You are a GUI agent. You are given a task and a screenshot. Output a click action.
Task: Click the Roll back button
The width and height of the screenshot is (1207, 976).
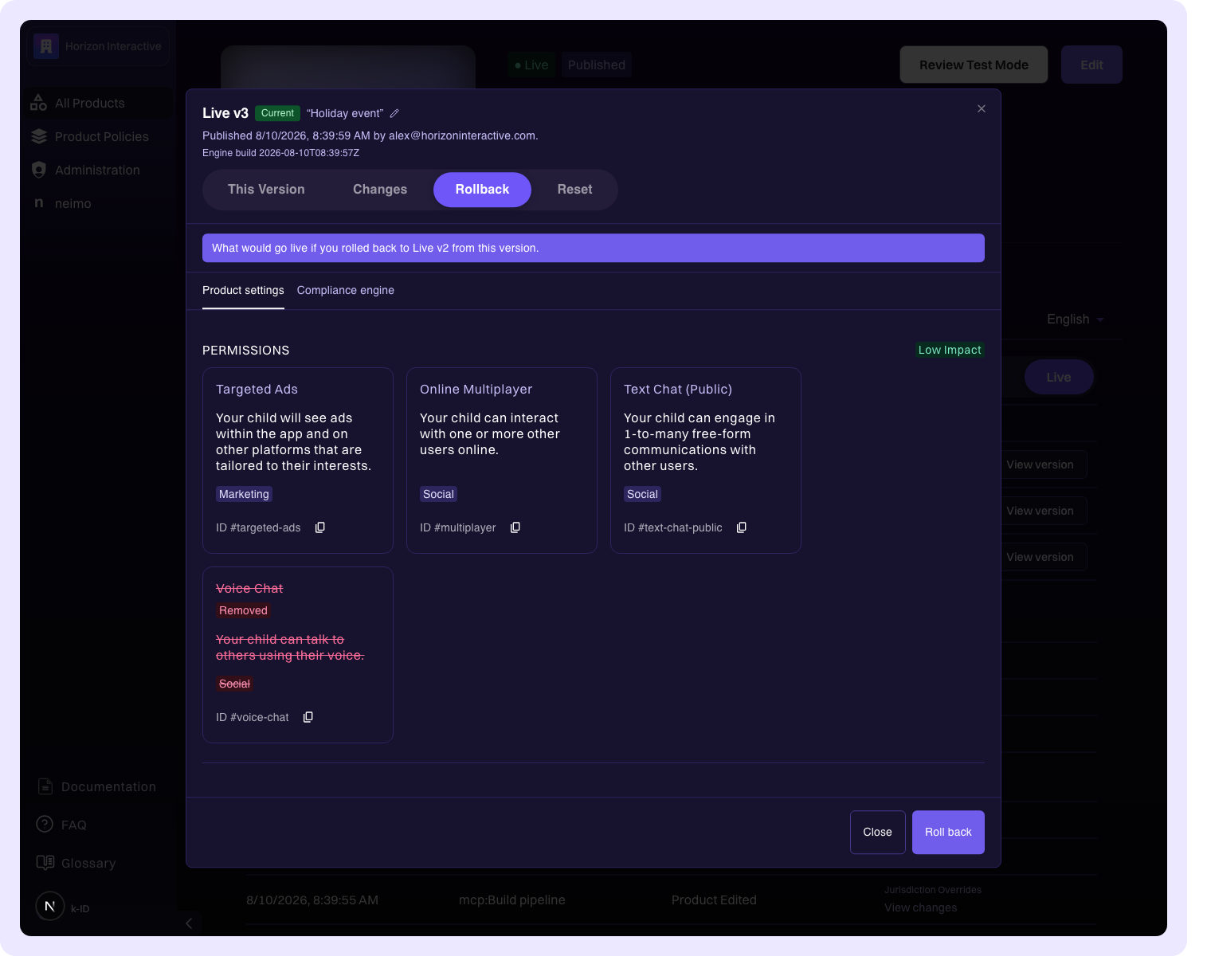pyautogui.click(x=948, y=832)
